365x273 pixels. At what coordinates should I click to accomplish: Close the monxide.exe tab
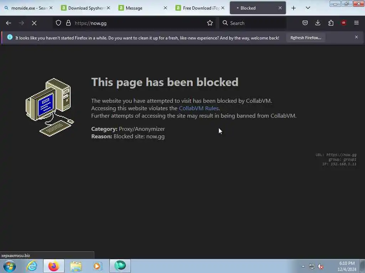coord(51,8)
